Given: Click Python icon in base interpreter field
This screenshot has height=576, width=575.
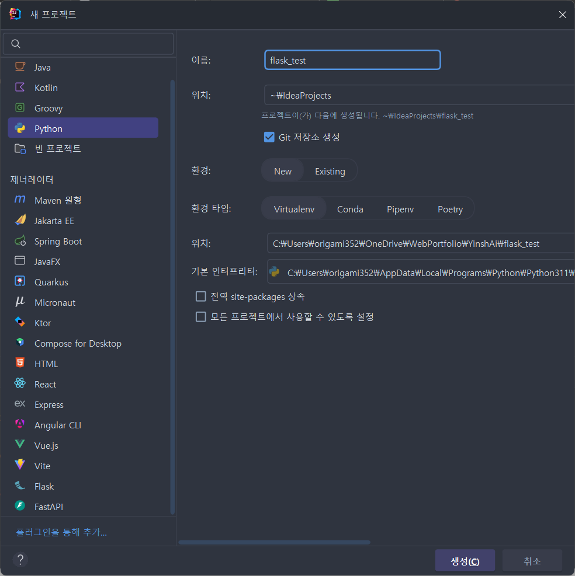Looking at the screenshot, I should pyautogui.click(x=275, y=272).
